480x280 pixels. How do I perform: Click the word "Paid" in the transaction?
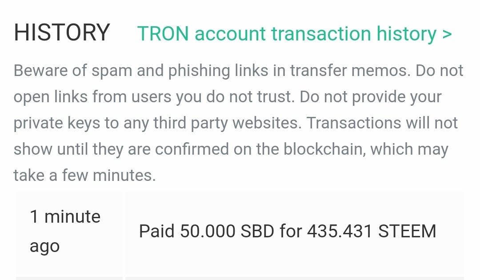click(x=157, y=231)
